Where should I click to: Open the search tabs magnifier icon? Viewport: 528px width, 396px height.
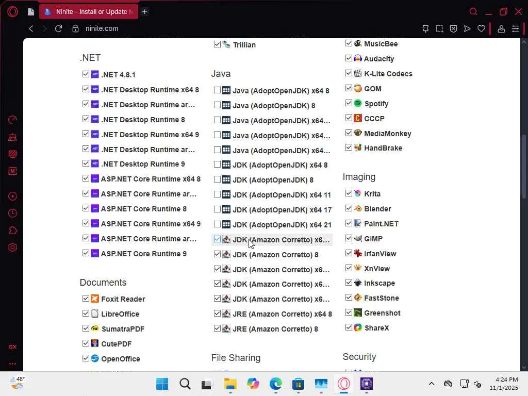[x=473, y=12]
